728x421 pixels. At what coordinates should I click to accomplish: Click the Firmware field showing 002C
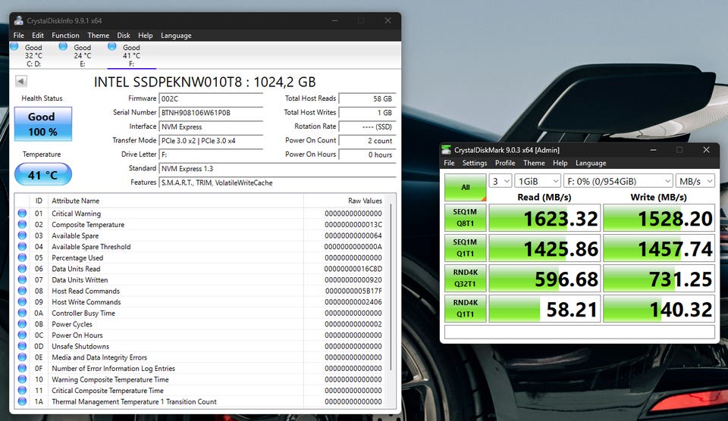coord(212,98)
